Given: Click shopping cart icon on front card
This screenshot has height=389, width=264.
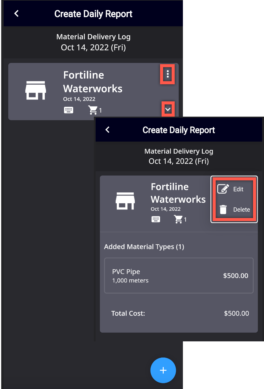Looking at the screenshot, I should (178, 219).
